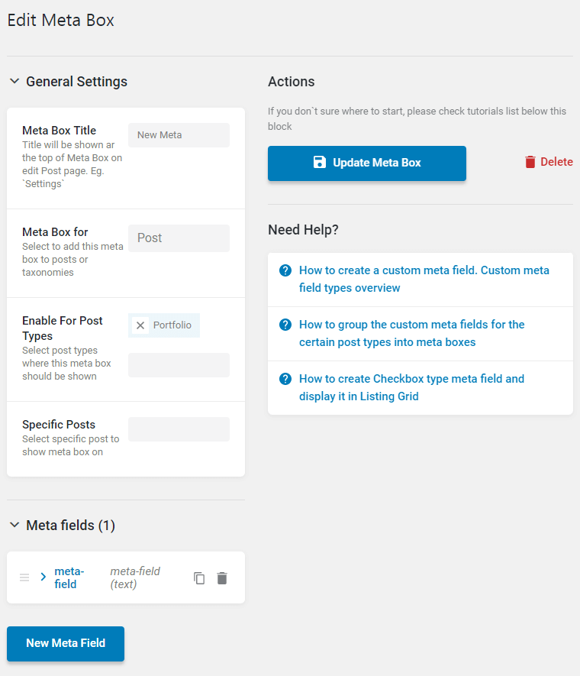Click the Update Meta Box button

coord(367,163)
